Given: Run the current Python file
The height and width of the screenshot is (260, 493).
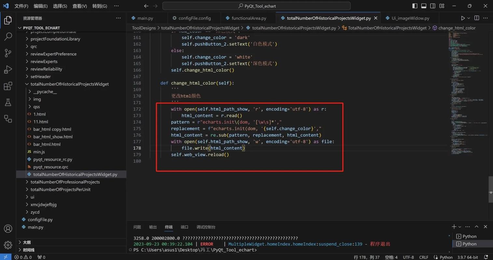Looking at the screenshot, I should tap(462, 18).
